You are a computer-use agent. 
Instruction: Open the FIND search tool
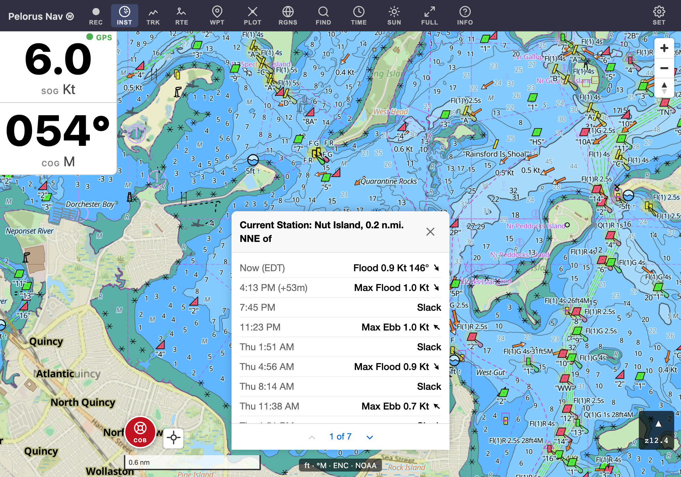point(323,16)
